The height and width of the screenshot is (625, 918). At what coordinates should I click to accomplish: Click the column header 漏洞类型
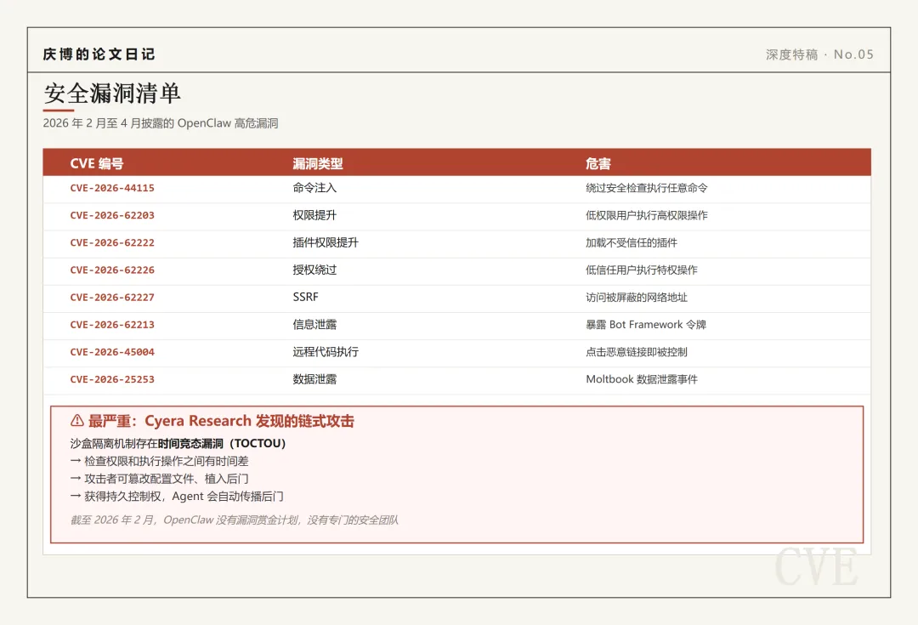pos(318,163)
